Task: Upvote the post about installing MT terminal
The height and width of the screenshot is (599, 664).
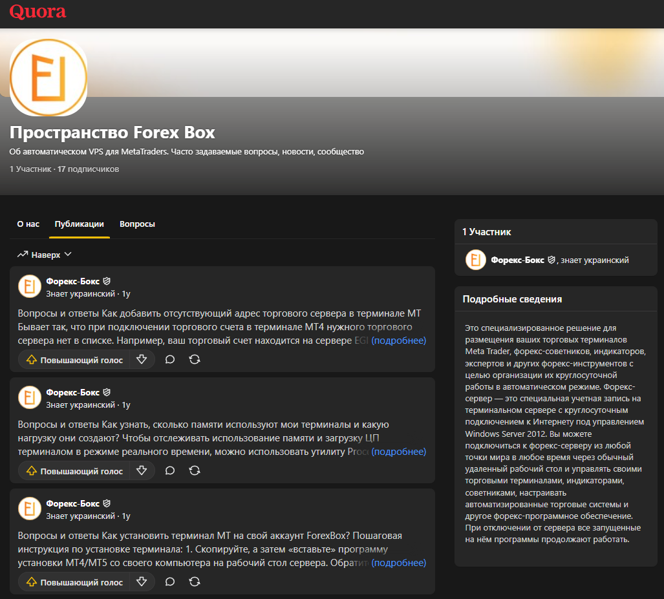Action: (74, 582)
